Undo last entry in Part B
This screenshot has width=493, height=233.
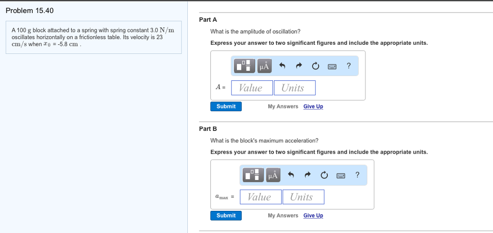pyautogui.click(x=291, y=176)
